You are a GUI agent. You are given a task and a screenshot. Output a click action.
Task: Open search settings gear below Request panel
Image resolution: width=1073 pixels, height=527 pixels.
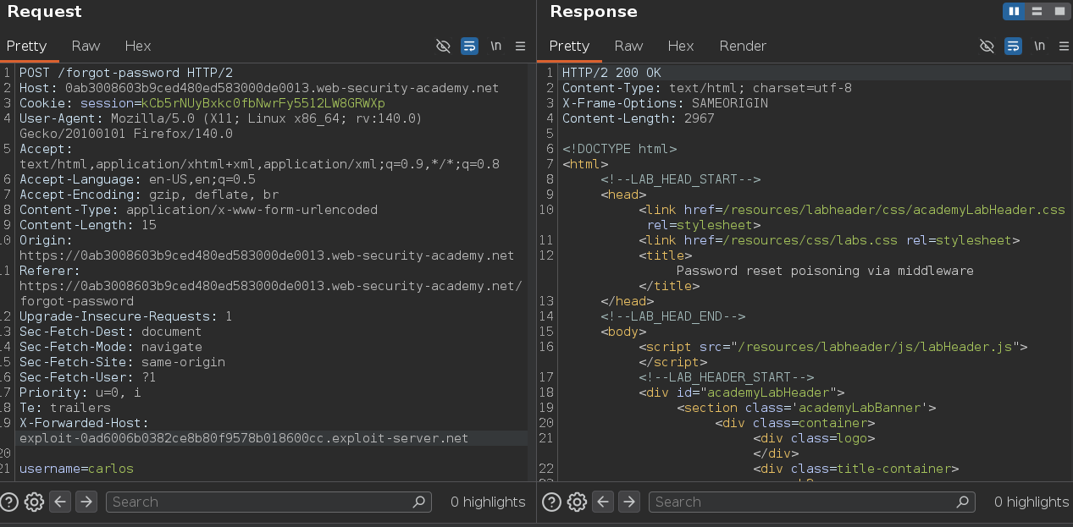pos(34,502)
